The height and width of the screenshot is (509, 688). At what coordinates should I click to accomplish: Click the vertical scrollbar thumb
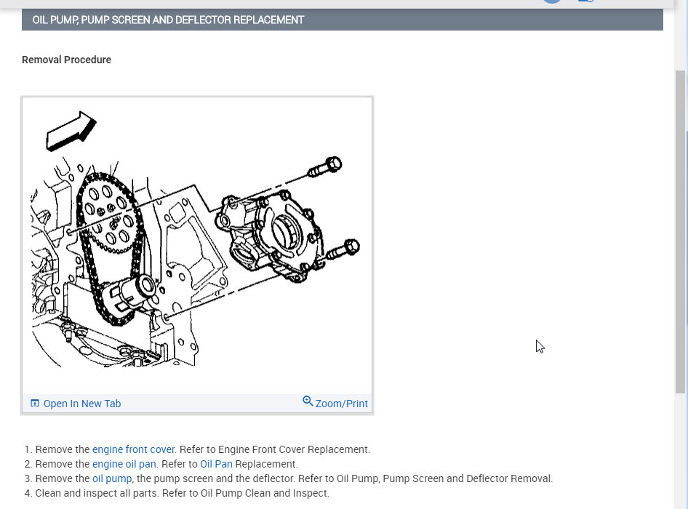point(680,232)
